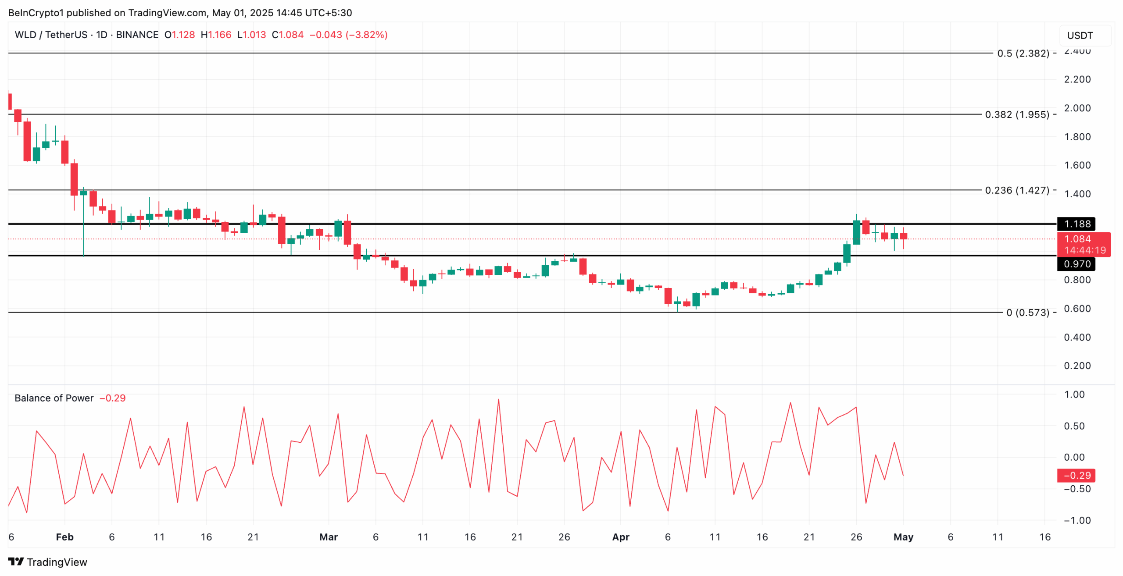
Task: Click the BINANCE exchange label in header
Action: (137, 35)
